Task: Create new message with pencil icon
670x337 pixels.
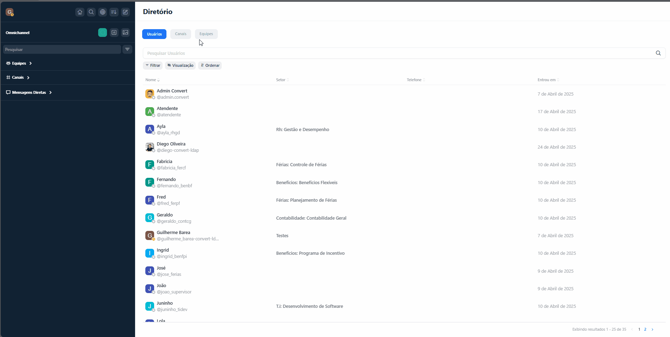Action: click(x=125, y=12)
